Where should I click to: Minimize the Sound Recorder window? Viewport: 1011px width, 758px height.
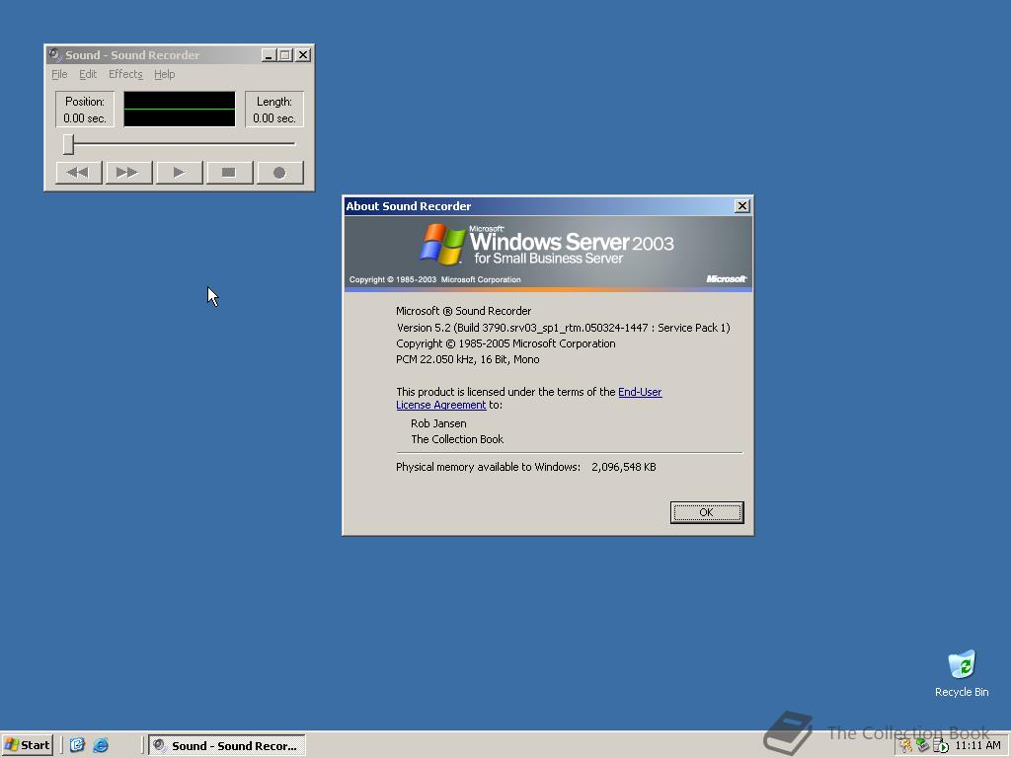[269, 55]
